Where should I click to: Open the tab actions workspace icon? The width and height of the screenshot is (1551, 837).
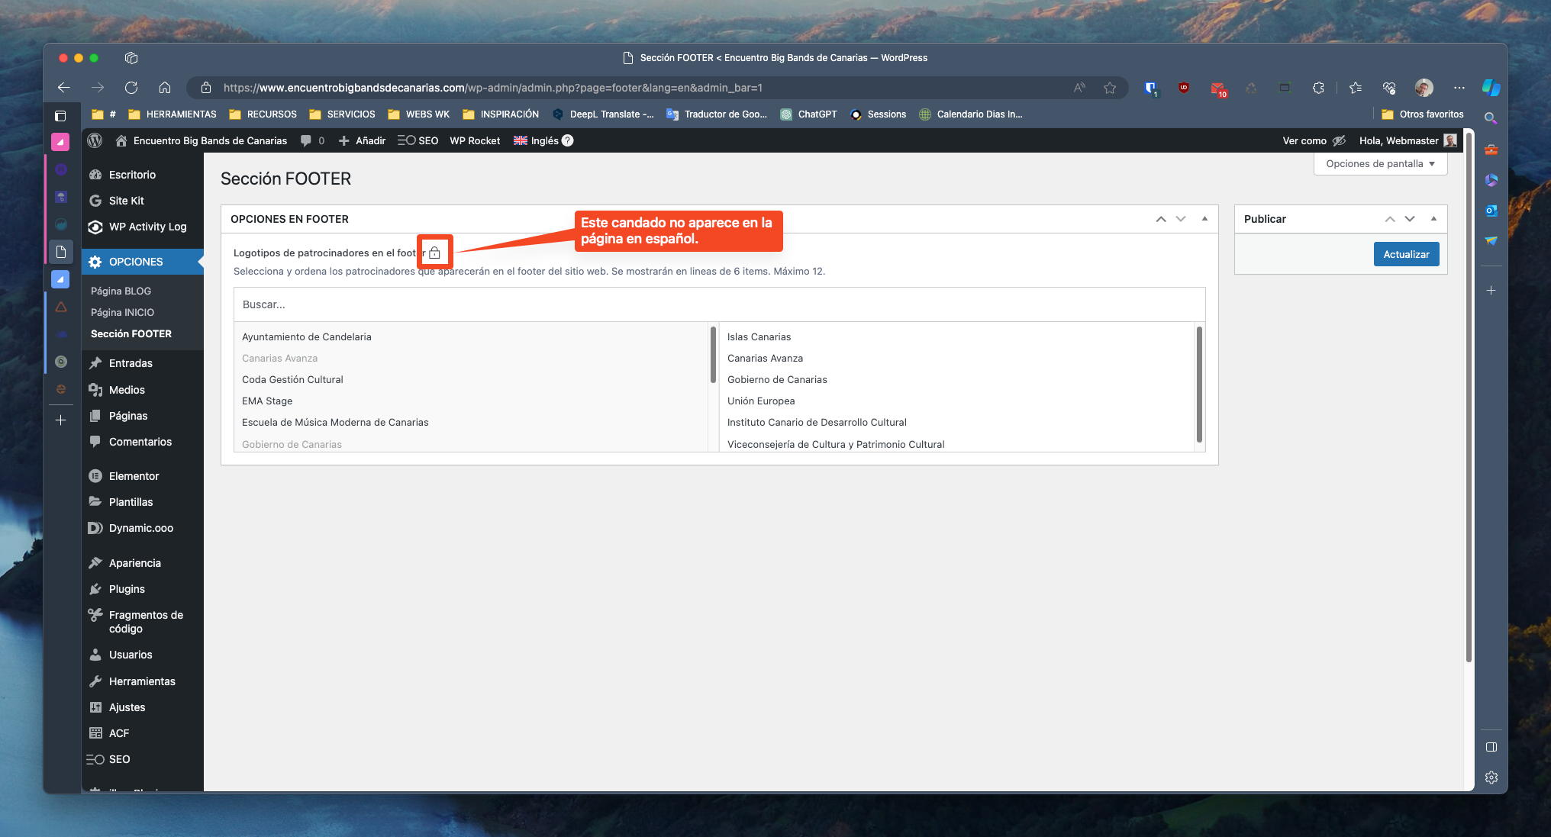click(x=131, y=58)
